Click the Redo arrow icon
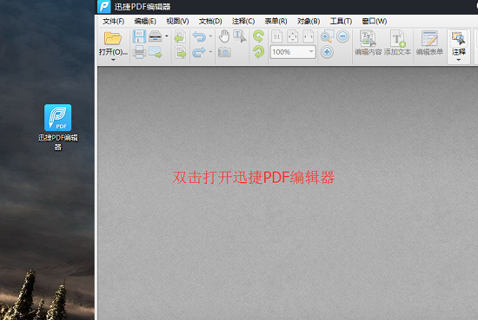Viewport: 478px width, 320px height. 199,52
